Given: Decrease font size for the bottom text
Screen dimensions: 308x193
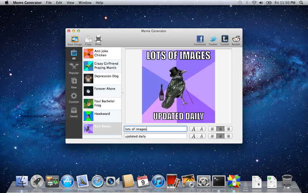Looking at the screenshot, I should [202, 136].
